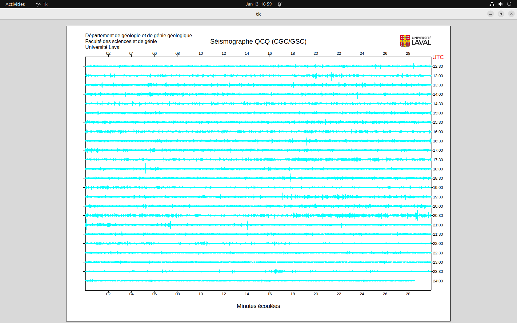This screenshot has width=517, height=323.
Task: Click the Université Laval logo
Action: click(415, 41)
